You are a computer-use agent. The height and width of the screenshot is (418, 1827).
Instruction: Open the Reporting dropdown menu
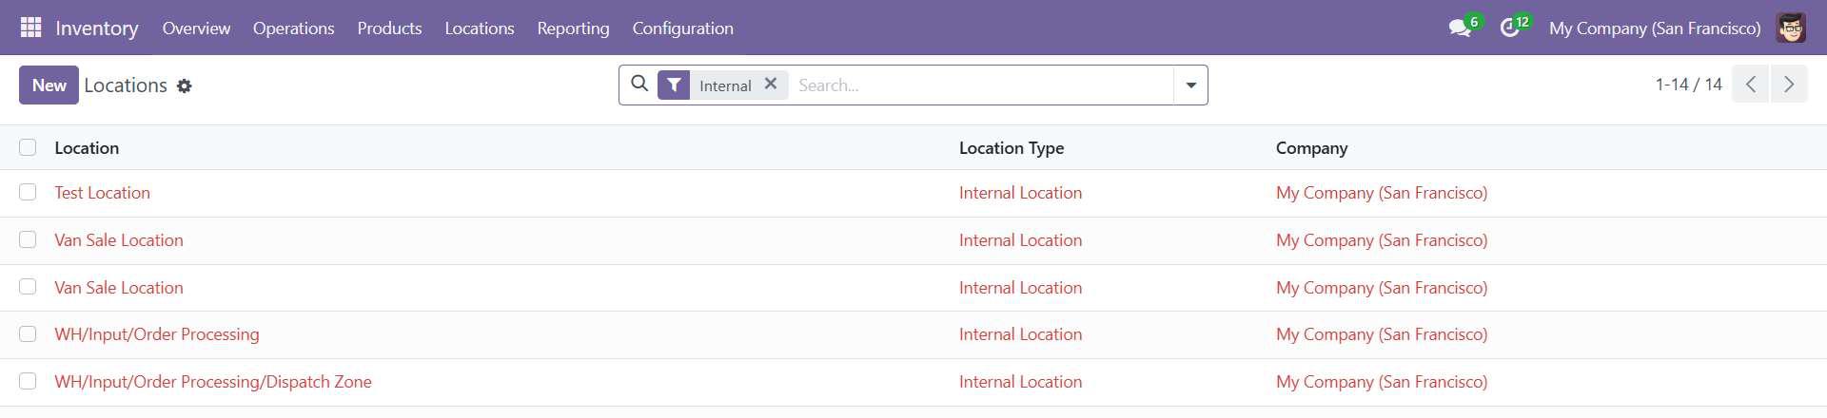(573, 28)
